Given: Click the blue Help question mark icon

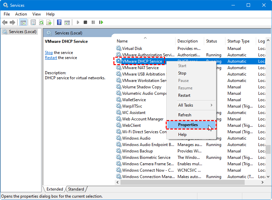Looking at the screenshot, I should (x=59, y=23).
